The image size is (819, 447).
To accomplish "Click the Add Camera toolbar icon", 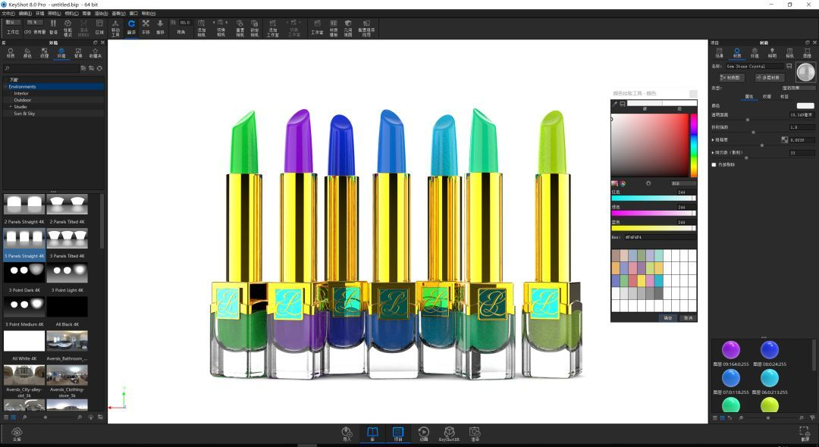I will (x=202, y=27).
